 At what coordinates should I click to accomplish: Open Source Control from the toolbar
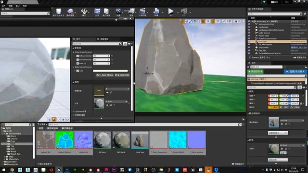(70, 12)
